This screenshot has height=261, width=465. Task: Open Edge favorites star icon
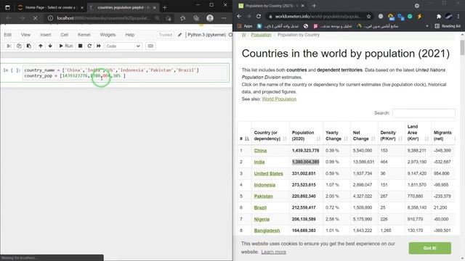click(182, 18)
